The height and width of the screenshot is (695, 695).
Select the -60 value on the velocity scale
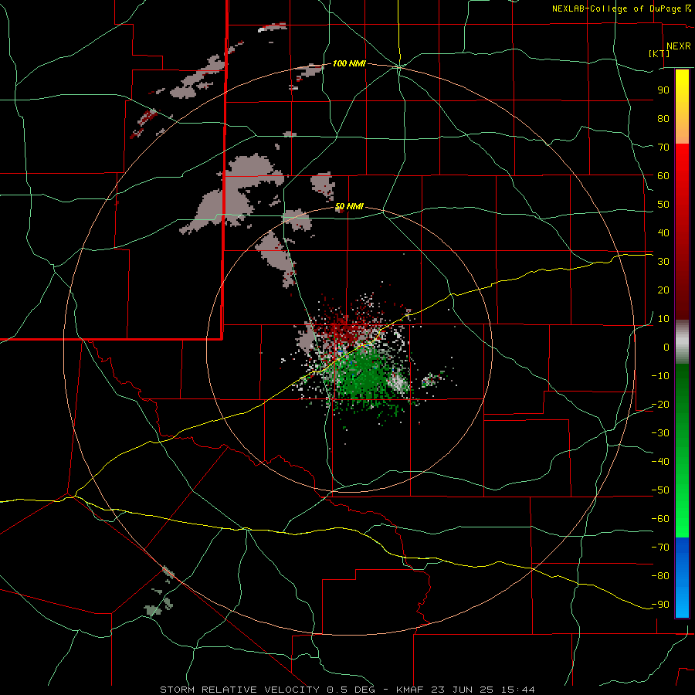660,519
